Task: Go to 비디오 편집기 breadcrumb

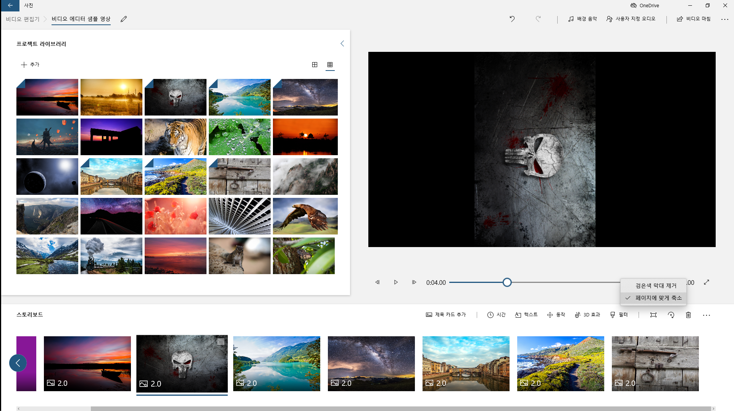Action: 23,19
